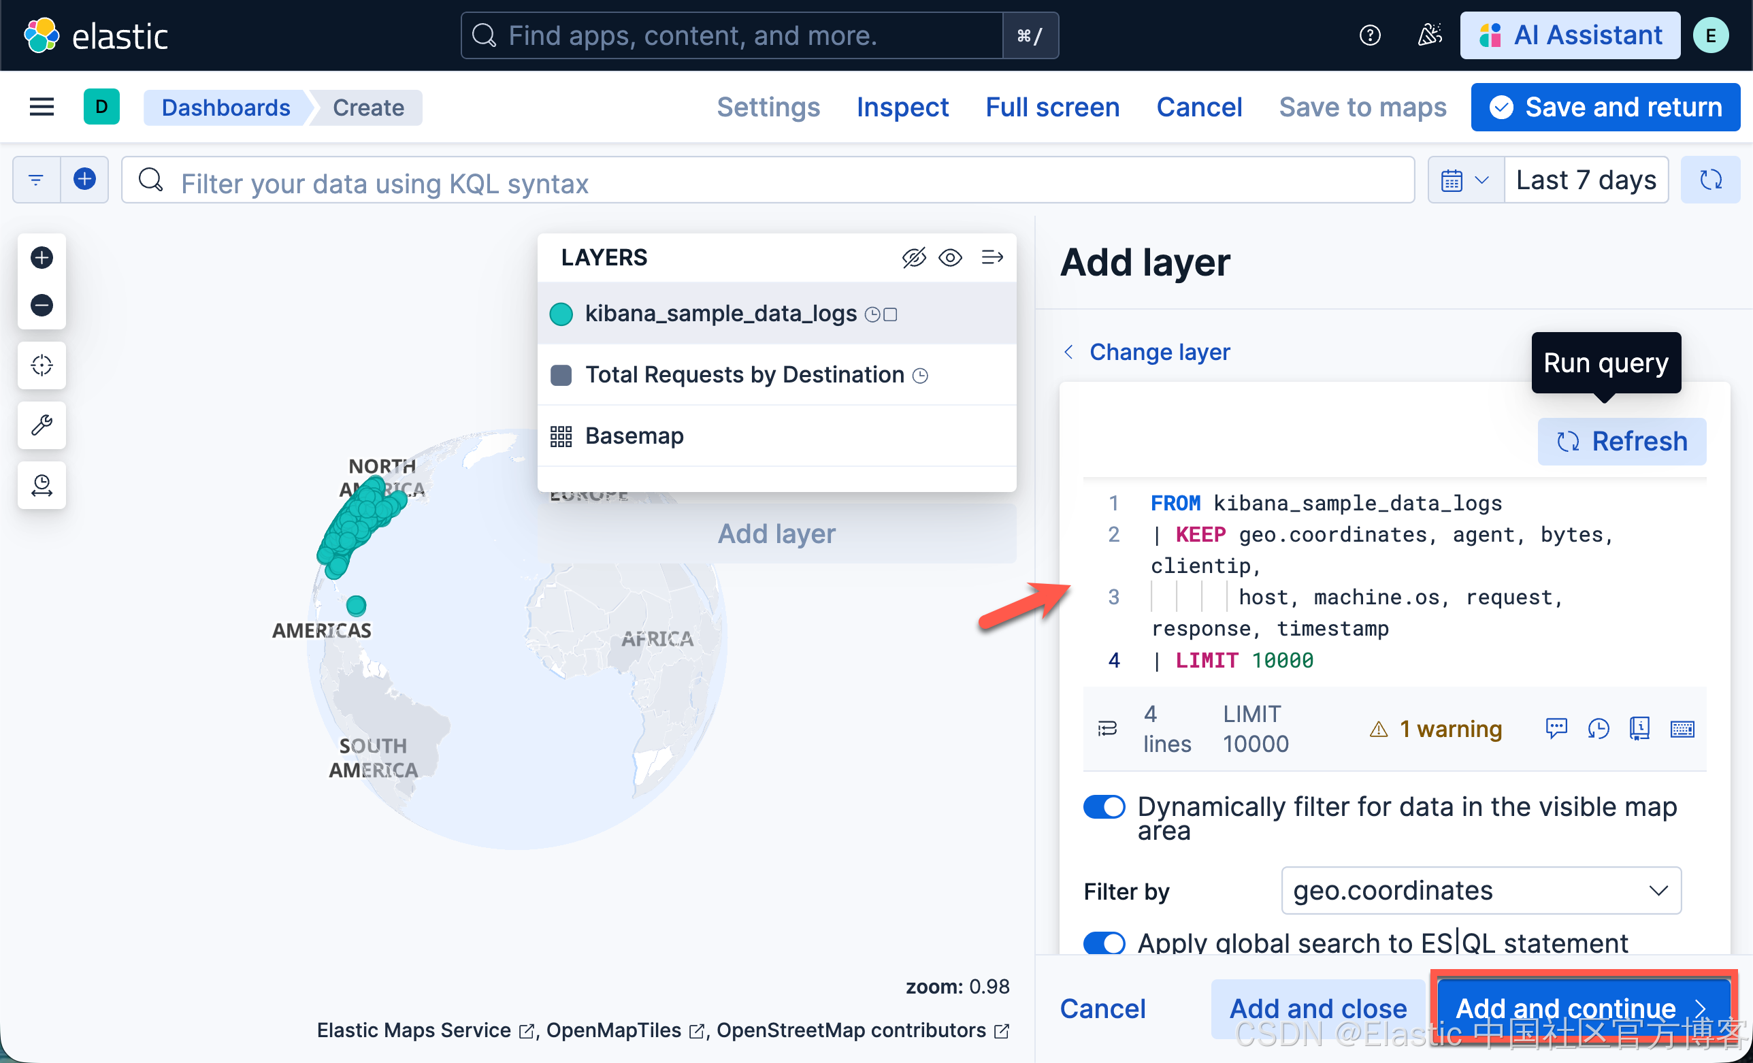Screen dimensions: 1753x1063
Task: Click the time slider icon in map toolbar
Action: [x=42, y=485]
